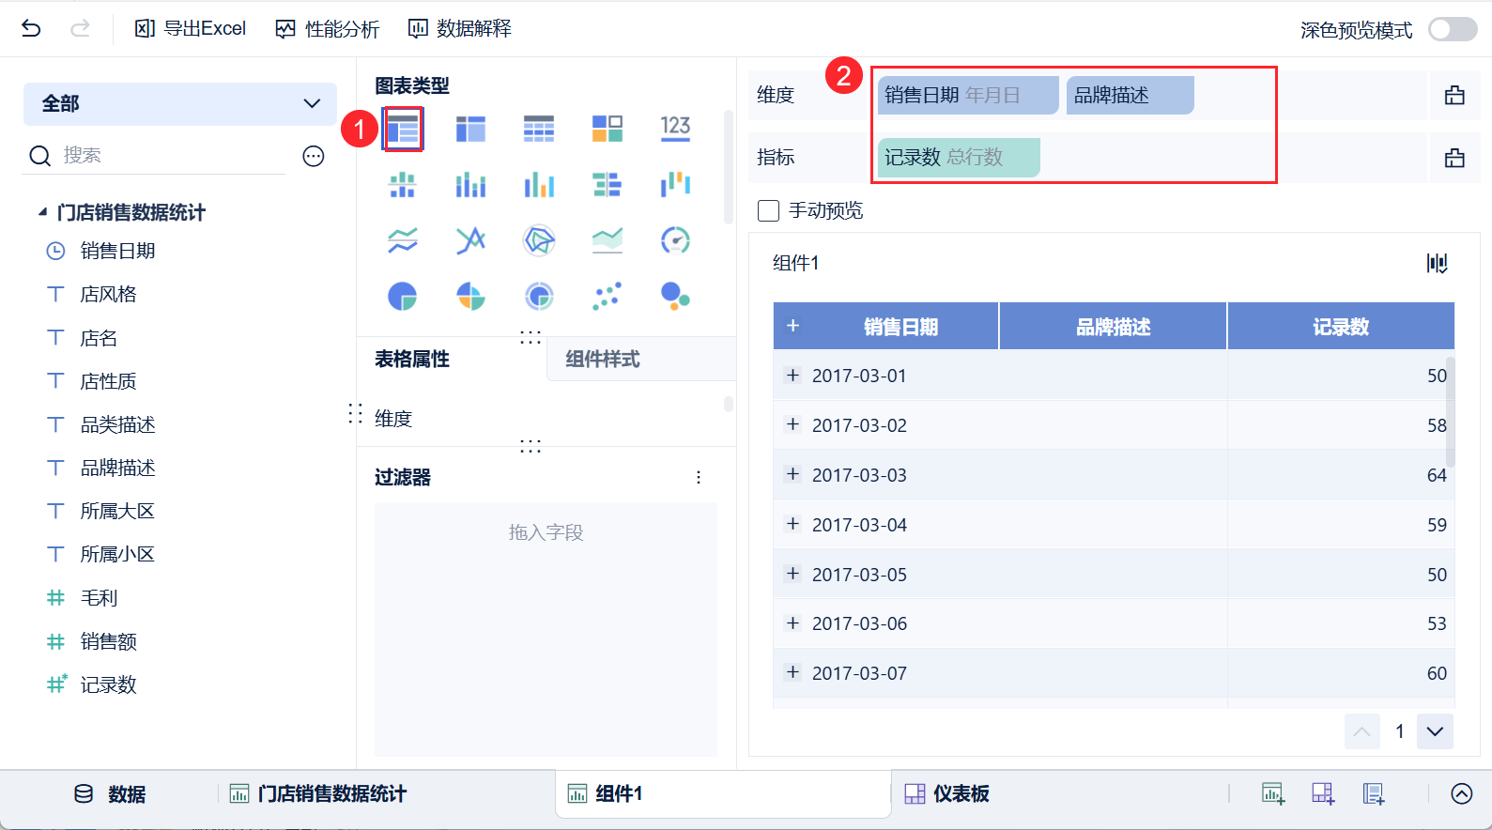Pick the gauge dashboard chart icon
This screenshot has width=1492, height=830.
pyautogui.click(x=675, y=241)
